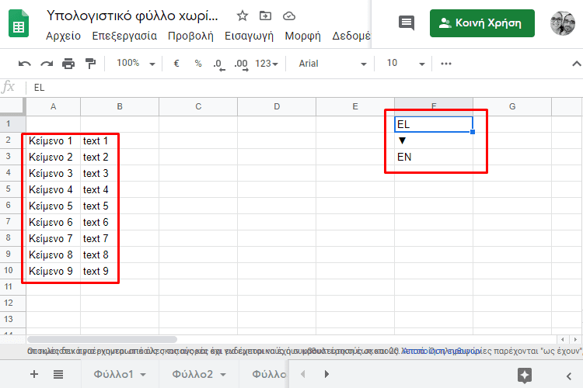Click the redo arrow
Screen dimensions: 583x388
47,64
